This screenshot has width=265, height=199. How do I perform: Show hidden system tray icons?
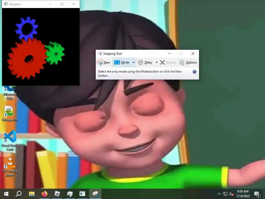pyautogui.click(x=219, y=194)
